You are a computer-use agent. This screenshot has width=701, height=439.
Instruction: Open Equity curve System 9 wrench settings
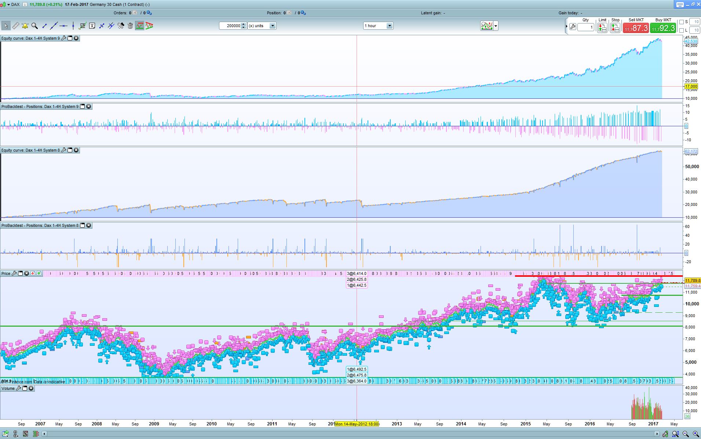(x=64, y=38)
